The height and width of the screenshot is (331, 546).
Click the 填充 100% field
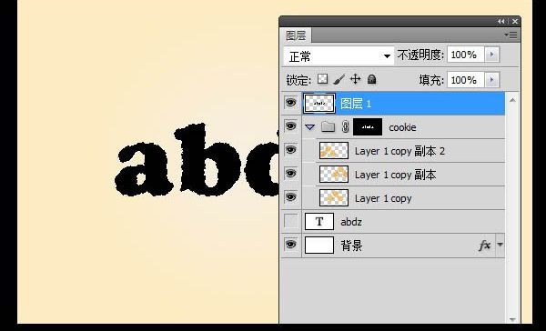pos(466,80)
